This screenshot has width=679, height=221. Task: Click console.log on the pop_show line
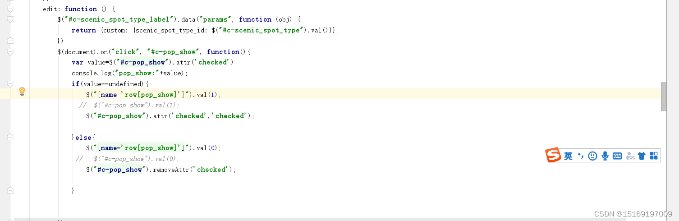coord(92,73)
